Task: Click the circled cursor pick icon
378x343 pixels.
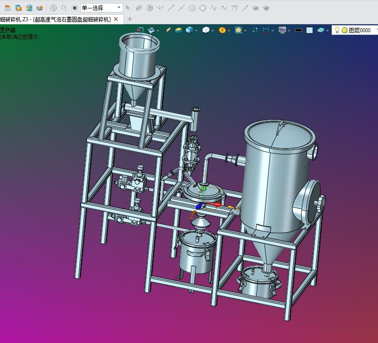Action: click(x=53, y=8)
